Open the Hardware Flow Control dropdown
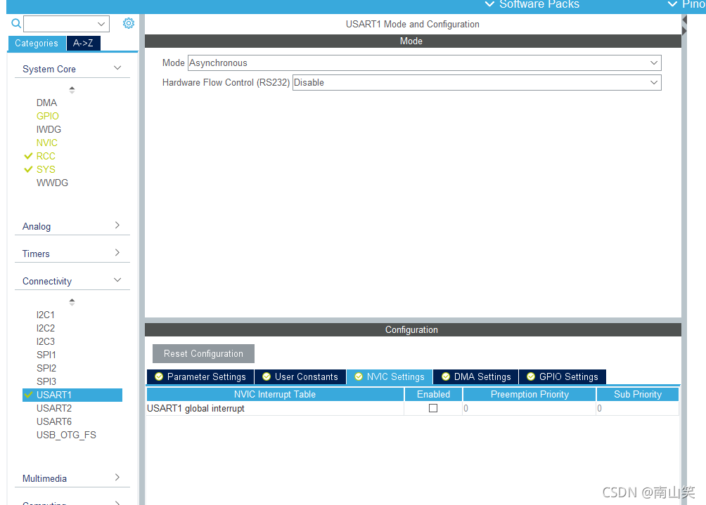The image size is (706, 505). [x=477, y=83]
